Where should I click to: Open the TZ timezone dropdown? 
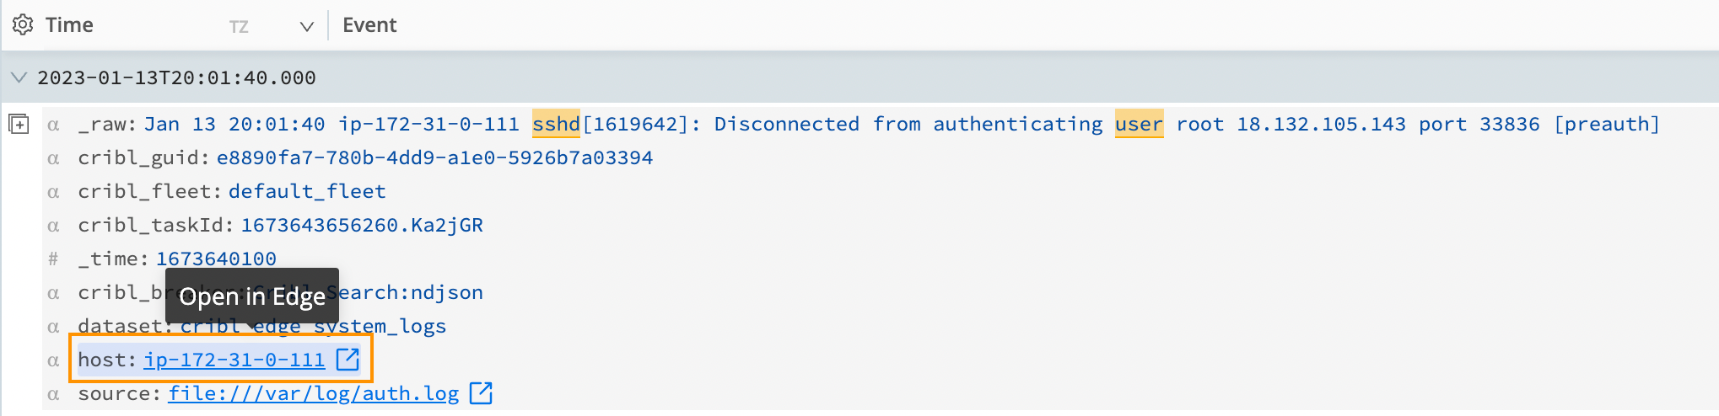click(x=306, y=26)
